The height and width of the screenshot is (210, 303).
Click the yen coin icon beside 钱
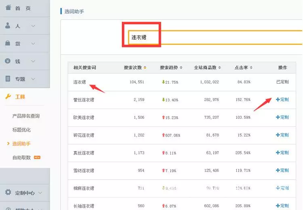(x=8, y=61)
